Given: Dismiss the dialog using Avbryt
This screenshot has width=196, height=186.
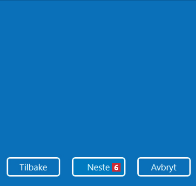Looking at the screenshot, I should [x=164, y=167].
